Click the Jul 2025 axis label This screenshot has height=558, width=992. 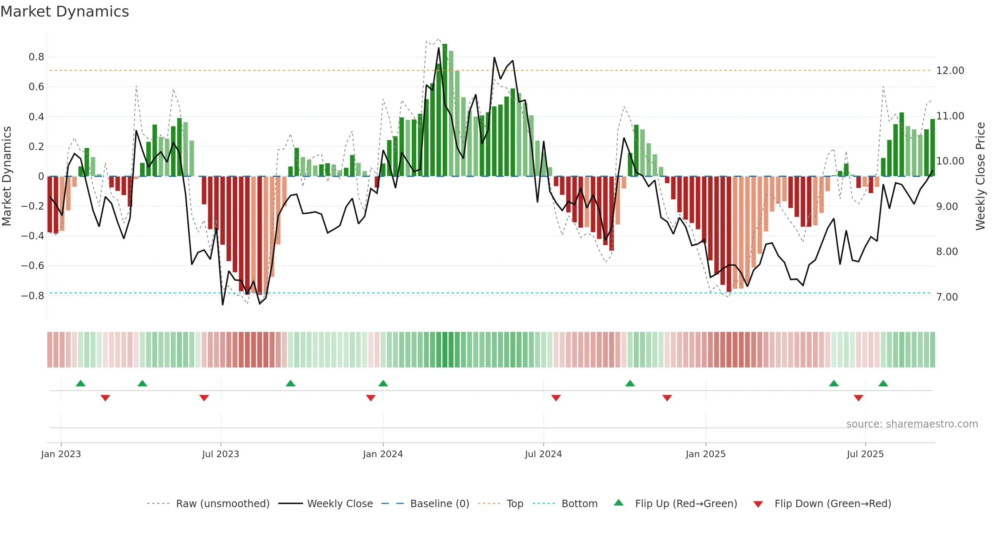866,454
